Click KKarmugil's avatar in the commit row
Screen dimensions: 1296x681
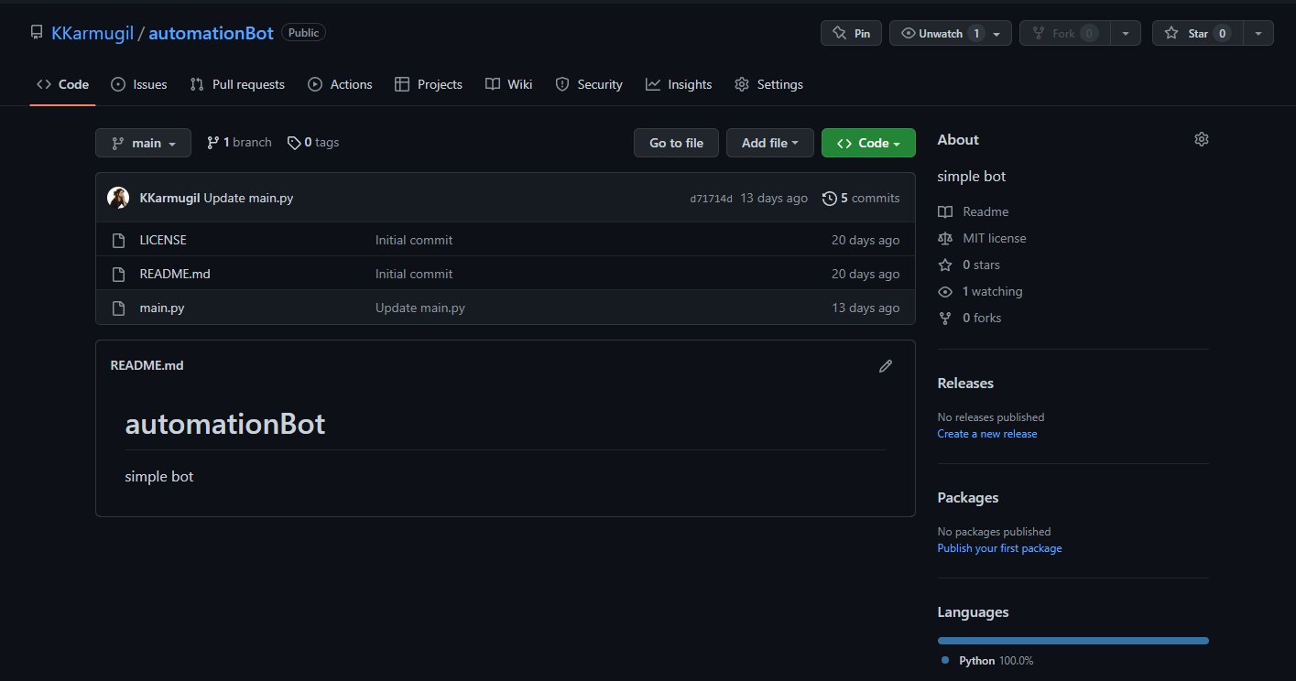pyautogui.click(x=118, y=198)
